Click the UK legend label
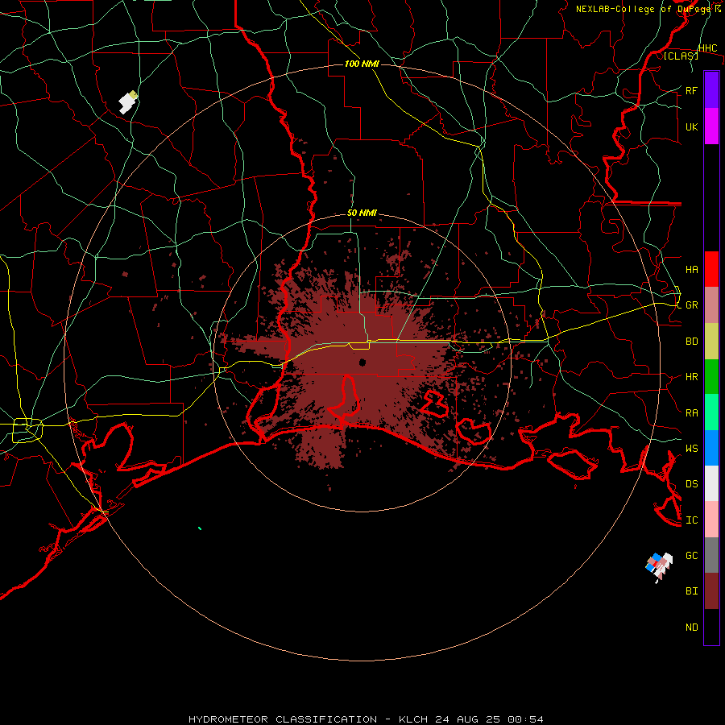This screenshot has width=725, height=725. coord(691,126)
